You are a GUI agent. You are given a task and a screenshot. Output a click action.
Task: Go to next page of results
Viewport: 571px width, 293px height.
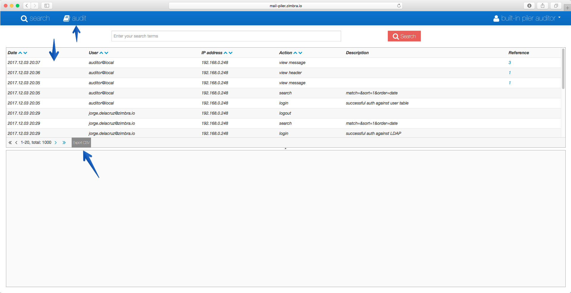point(56,143)
